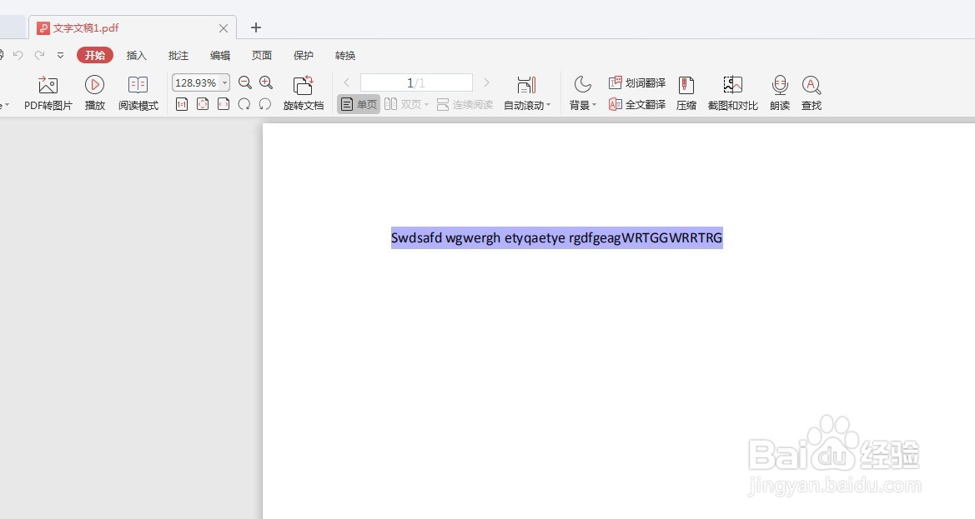Click the 128.93% zoom value field
The image size is (975, 519).
pyautogui.click(x=195, y=82)
